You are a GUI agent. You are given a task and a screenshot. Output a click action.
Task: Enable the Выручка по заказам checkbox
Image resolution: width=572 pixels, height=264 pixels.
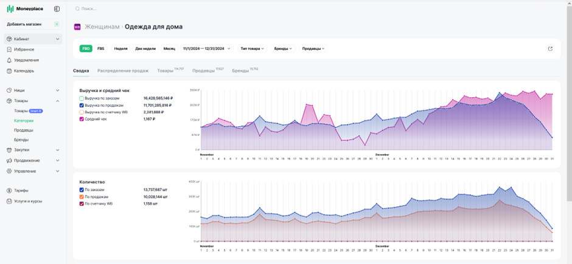pos(82,98)
